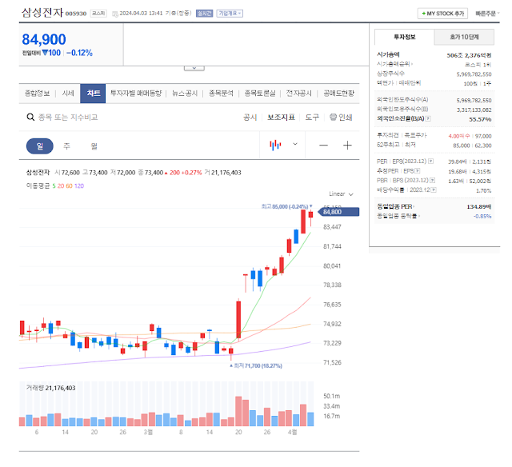The height and width of the screenshot is (467, 512).
Task: Click the blue down-triangle next to 100
Action: pyautogui.click(x=45, y=53)
